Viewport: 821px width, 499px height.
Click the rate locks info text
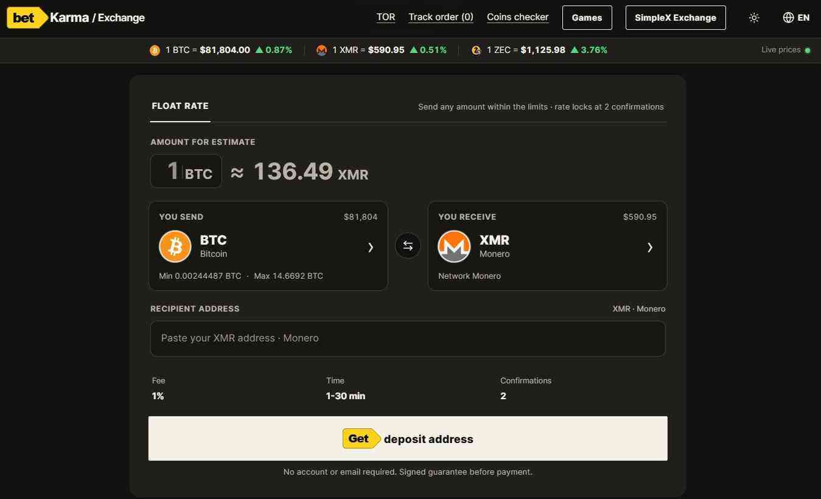coord(541,107)
